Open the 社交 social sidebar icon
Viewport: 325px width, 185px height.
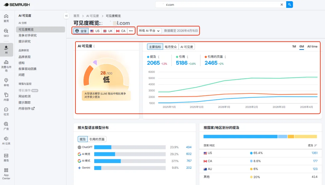tap(6, 111)
